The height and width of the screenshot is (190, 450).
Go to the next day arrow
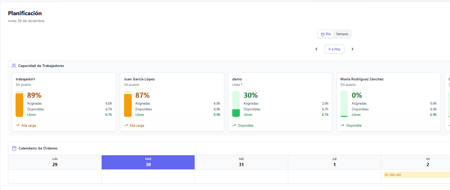coord(352,49)
